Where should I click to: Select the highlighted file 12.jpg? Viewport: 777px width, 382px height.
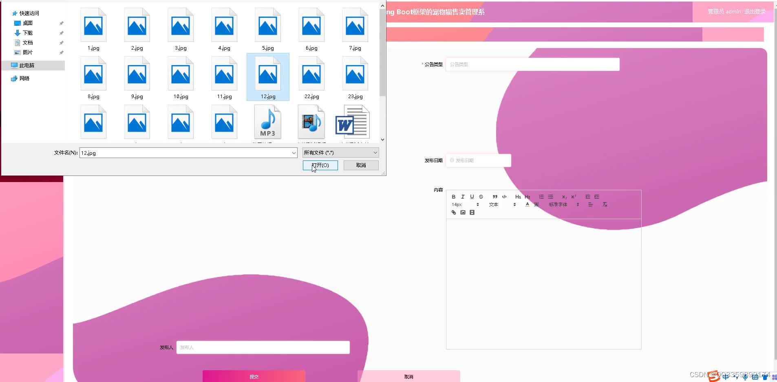coord(268,77)
